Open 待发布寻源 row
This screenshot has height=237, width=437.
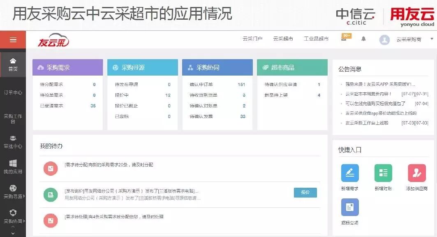[x=142, y=84]
